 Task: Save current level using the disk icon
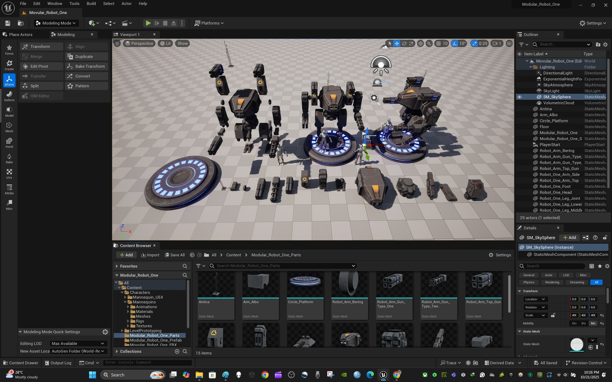(x=7, y=23)
